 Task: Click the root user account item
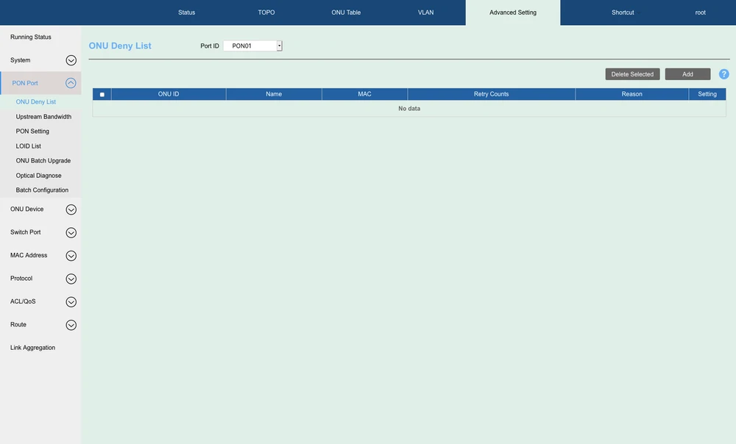tap(700, 12)
